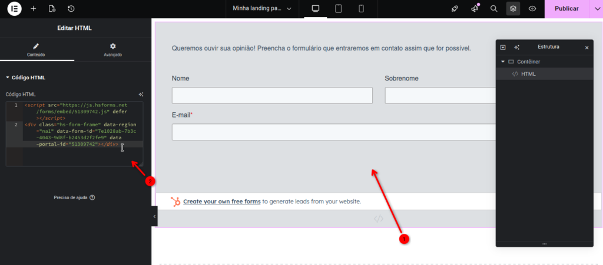Open the Finder search magnifier icon
The image size is (603, 265).
click(x=494, y=9)
